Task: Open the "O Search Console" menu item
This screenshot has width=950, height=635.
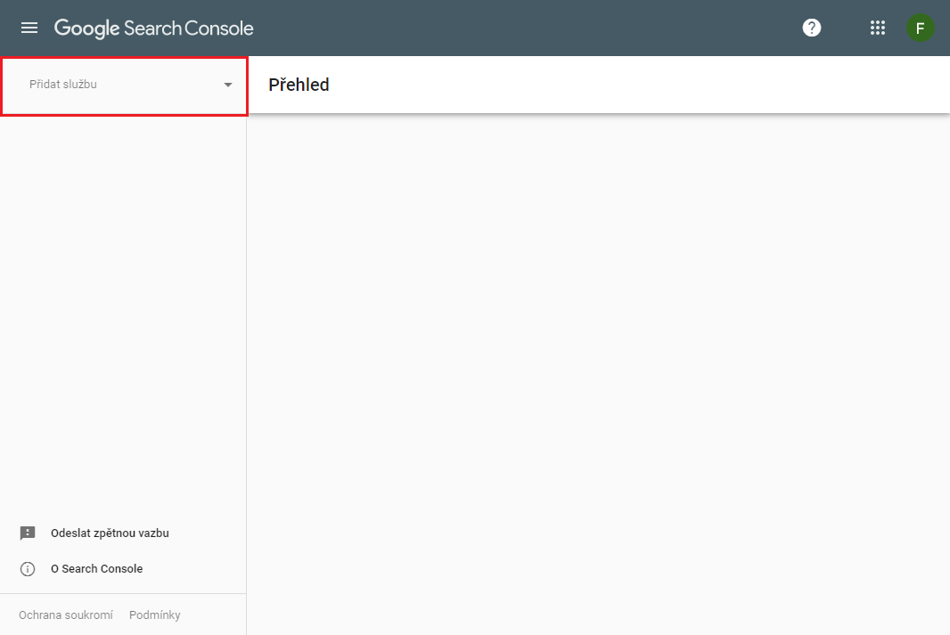Action: click(x=96, y=569)
